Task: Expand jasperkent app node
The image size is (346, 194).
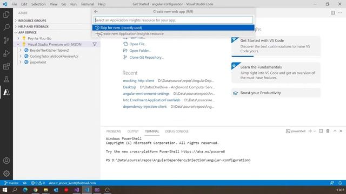Action: click(21, 62)
